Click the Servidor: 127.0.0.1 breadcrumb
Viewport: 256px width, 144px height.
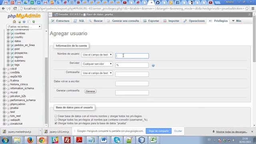click(69, 14)
